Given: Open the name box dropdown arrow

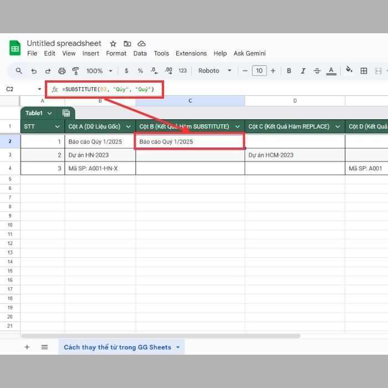Looking at the screenshot, I should [x=39, y=89].
